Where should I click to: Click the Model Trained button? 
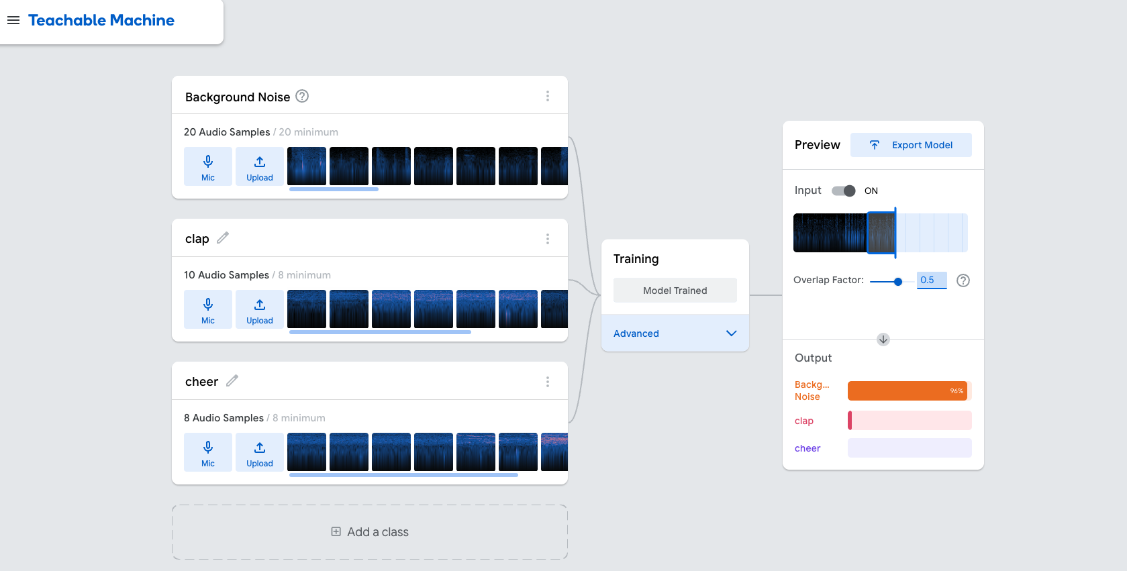click(675, 291)
